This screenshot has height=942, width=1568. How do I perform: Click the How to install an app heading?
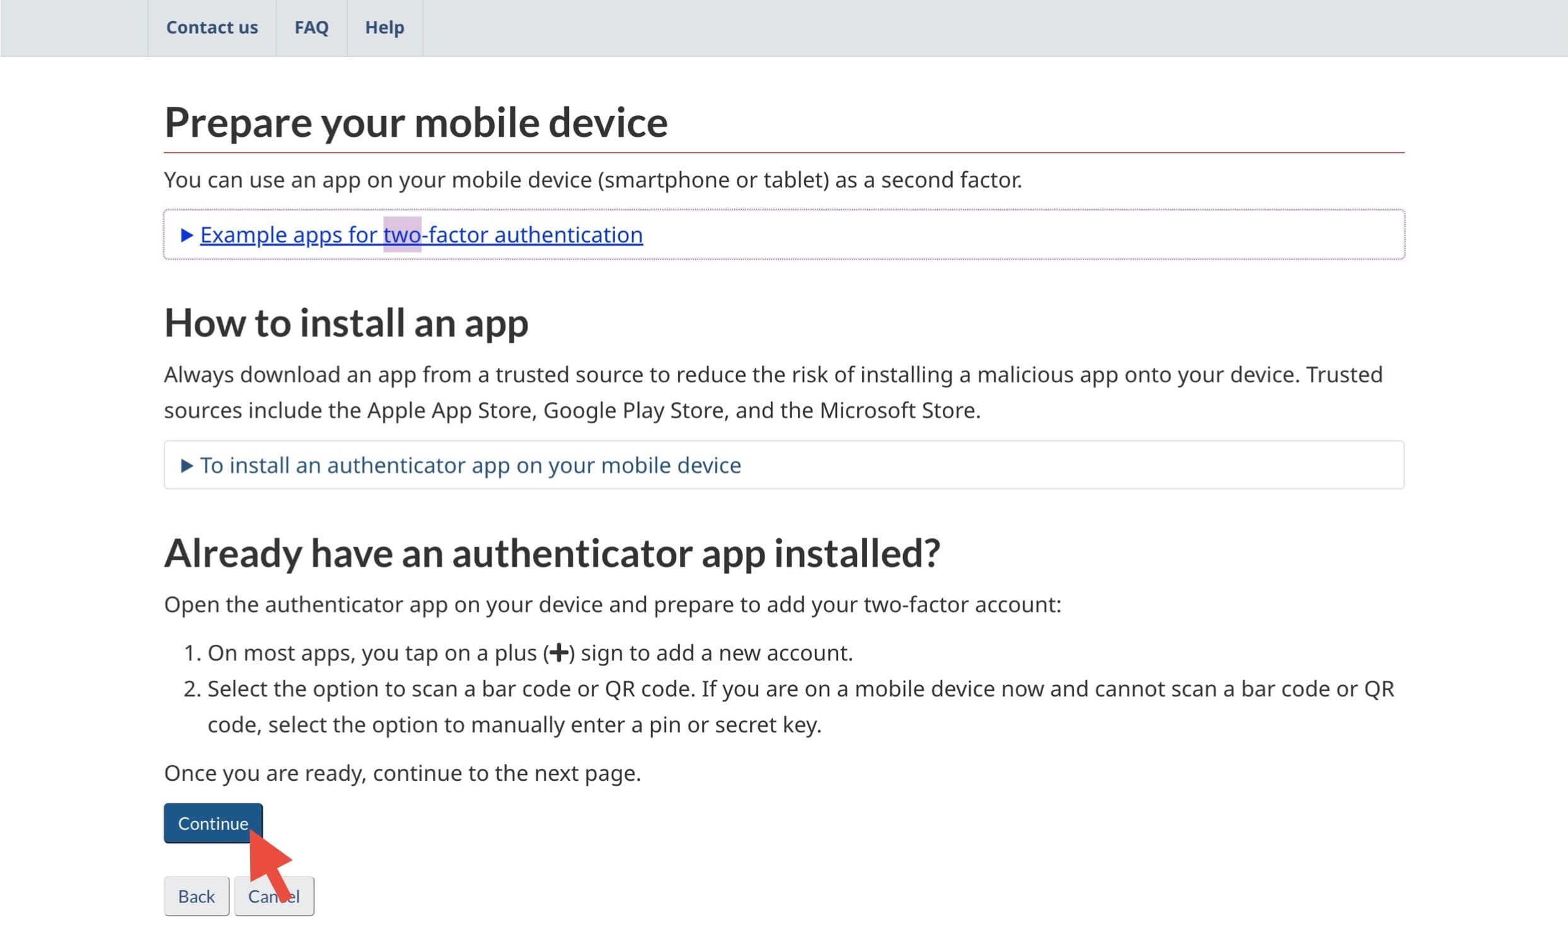[346, 322]
